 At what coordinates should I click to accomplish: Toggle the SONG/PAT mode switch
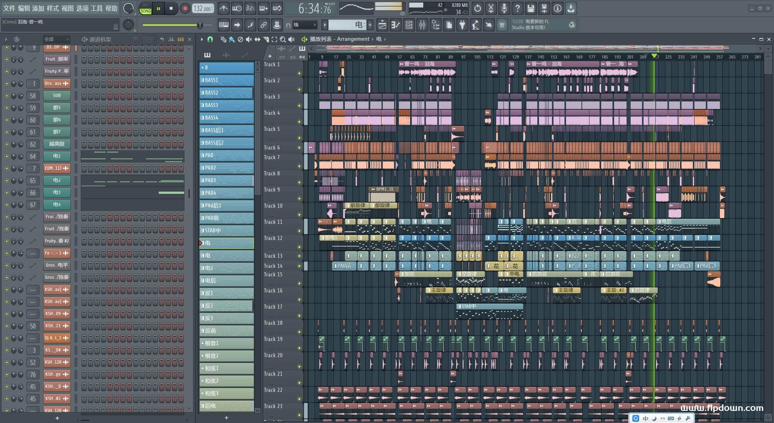(x=145, y=8)
